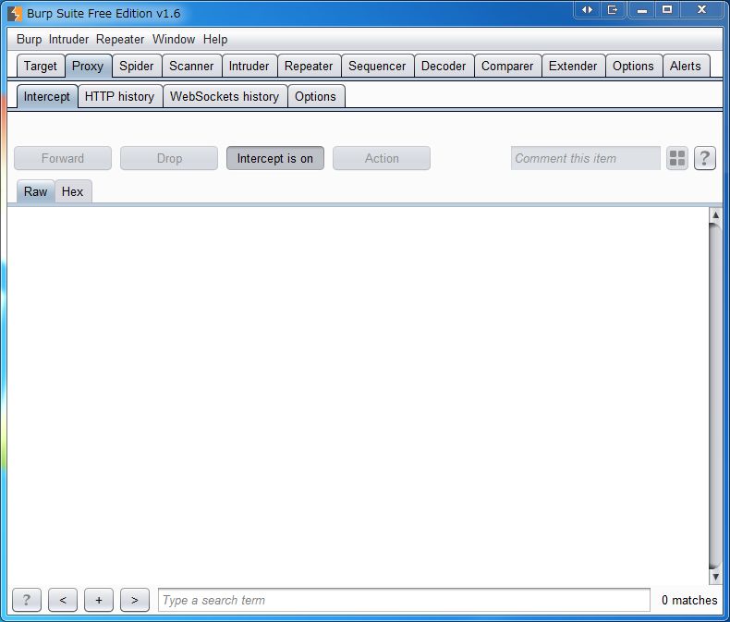
Task: Click the exit-arrow title bar icon
Action: [613, 9]
